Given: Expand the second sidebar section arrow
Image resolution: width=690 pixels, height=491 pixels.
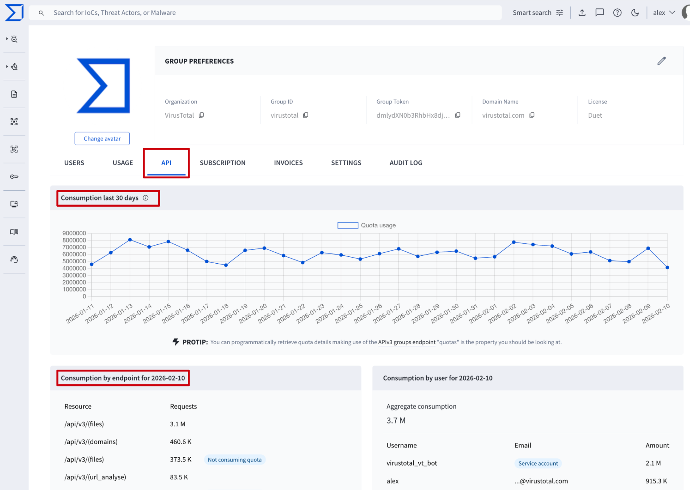Looking at the screenshot, I should click(7, 66).
